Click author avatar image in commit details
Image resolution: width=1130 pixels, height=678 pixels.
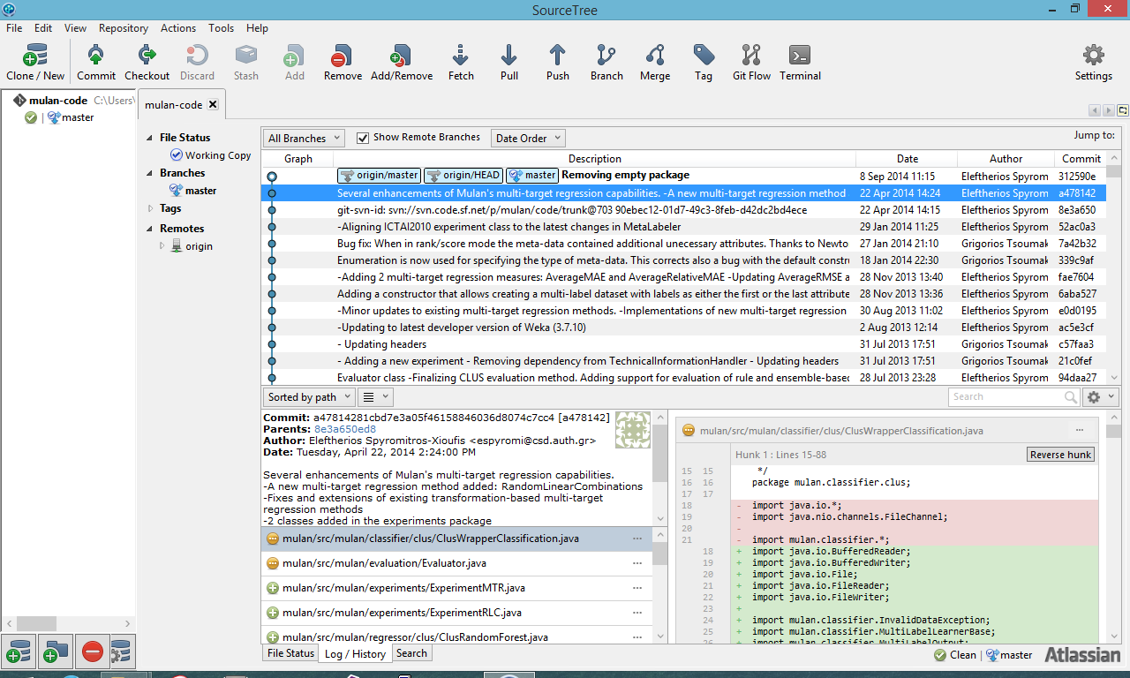point(633,429)
